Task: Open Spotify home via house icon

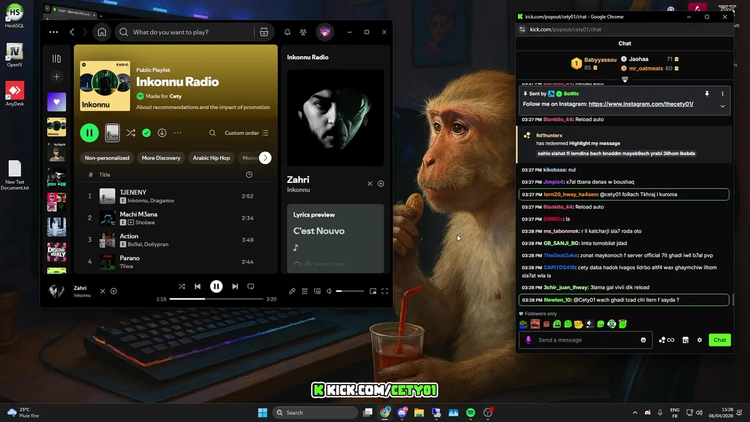Action: (102, 32)
